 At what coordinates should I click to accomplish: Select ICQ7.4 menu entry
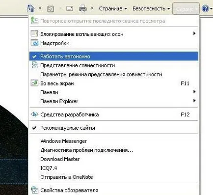coord(114,168)
